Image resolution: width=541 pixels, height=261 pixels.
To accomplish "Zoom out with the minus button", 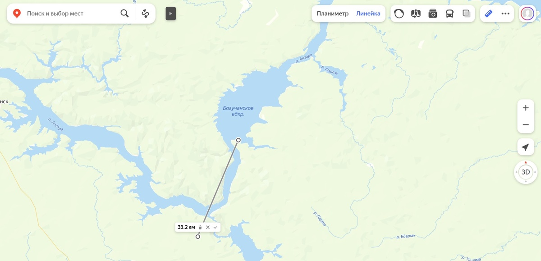I will (526, 124).
